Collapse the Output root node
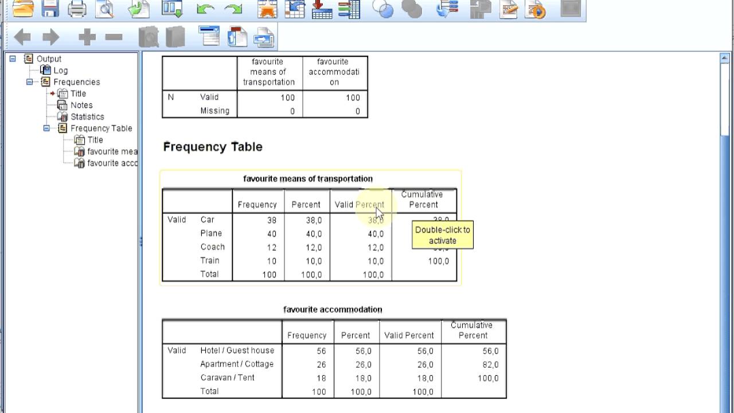Image resolution: width=734 pixels, height=413 pixels. 13,59
